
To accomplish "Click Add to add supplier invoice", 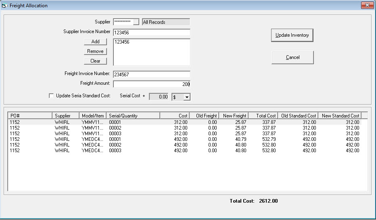I will 95,42.
